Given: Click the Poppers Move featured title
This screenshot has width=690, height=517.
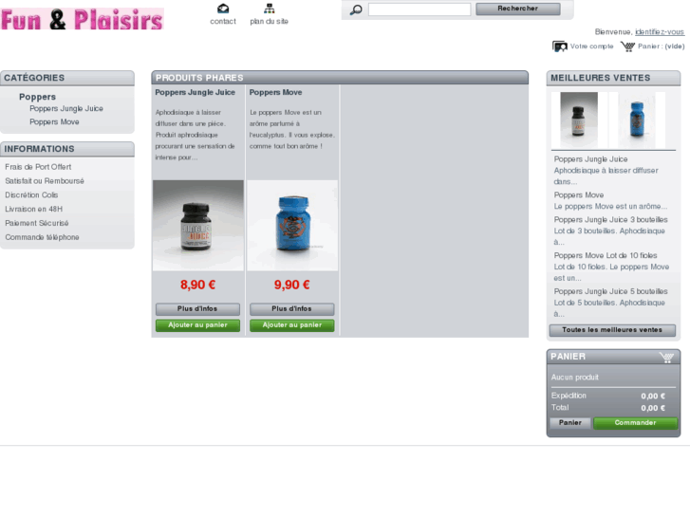Looking at the screenshot, I should pos(275,92).
